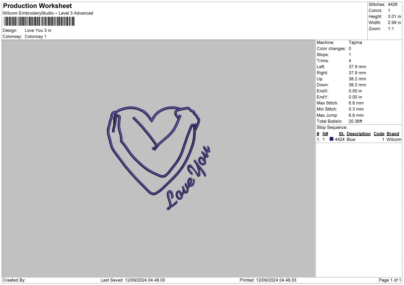Click the Max Stitch value 6.8 mm
The width and height of the screenshot is (404, 285).
pos(356,103)
